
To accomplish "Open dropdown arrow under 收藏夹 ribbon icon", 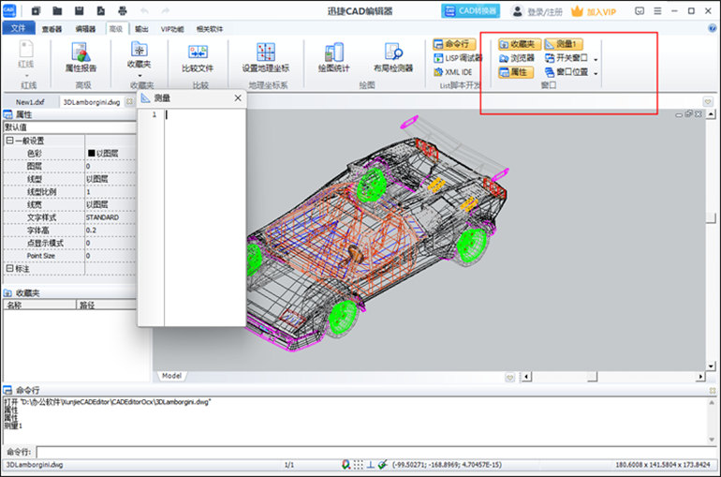I will 140,75.
